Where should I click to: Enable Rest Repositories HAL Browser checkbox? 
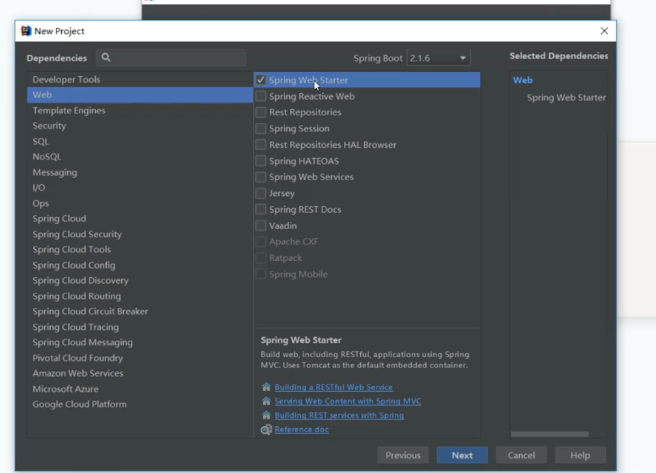[261, 144]
